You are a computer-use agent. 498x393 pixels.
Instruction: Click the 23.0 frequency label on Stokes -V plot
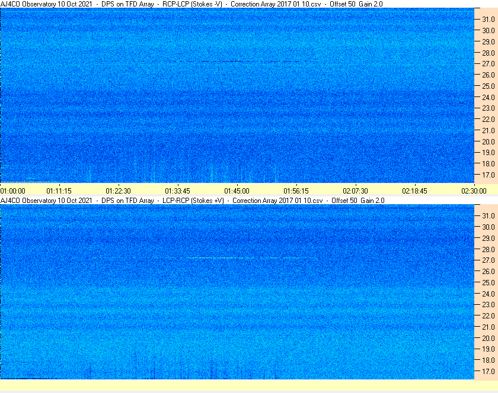click(489, 108)
